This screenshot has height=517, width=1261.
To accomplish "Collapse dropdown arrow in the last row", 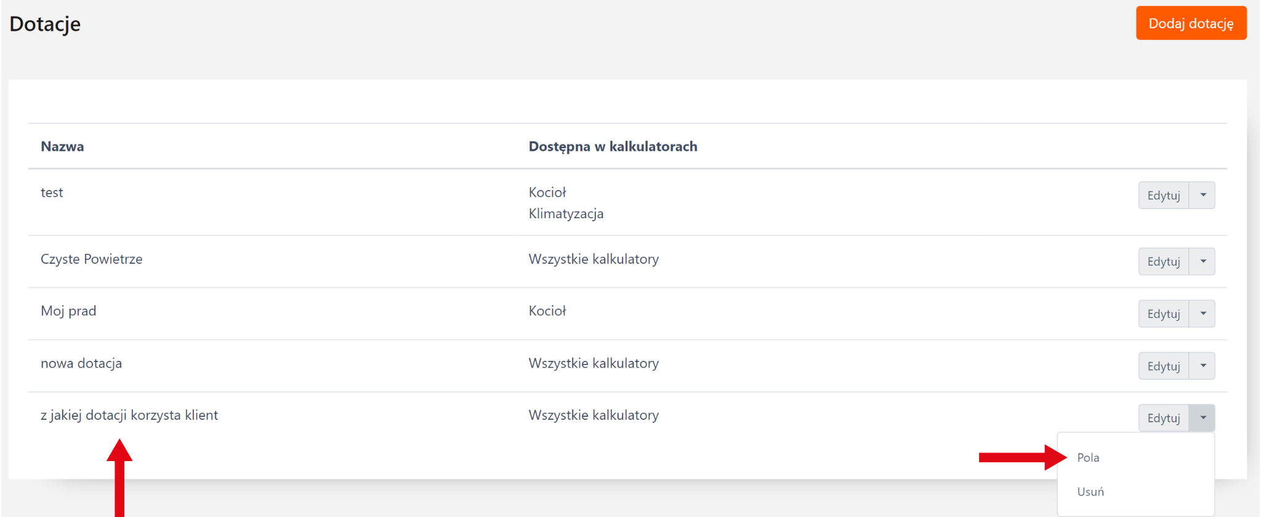I will 1203,419.
